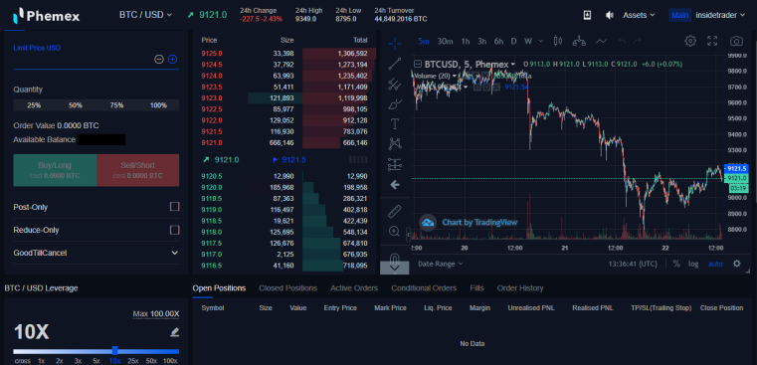Open the BTC / USD pair dropdown

pyautogui.click(x=145, y=15)
